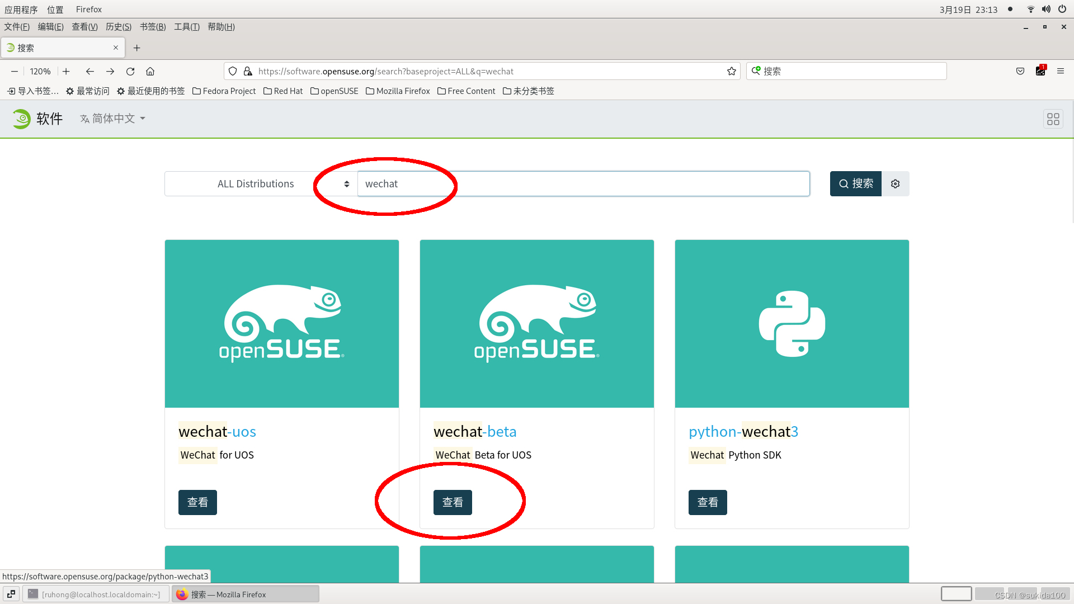Open the apps grid icon in page header

(x=1053, y=119)
